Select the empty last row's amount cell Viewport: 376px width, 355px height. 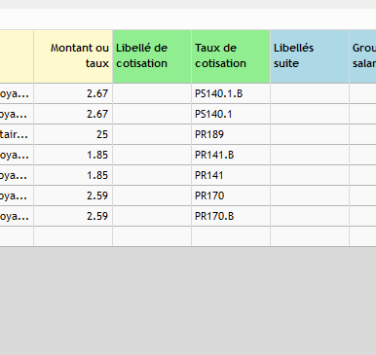[73, 236]
